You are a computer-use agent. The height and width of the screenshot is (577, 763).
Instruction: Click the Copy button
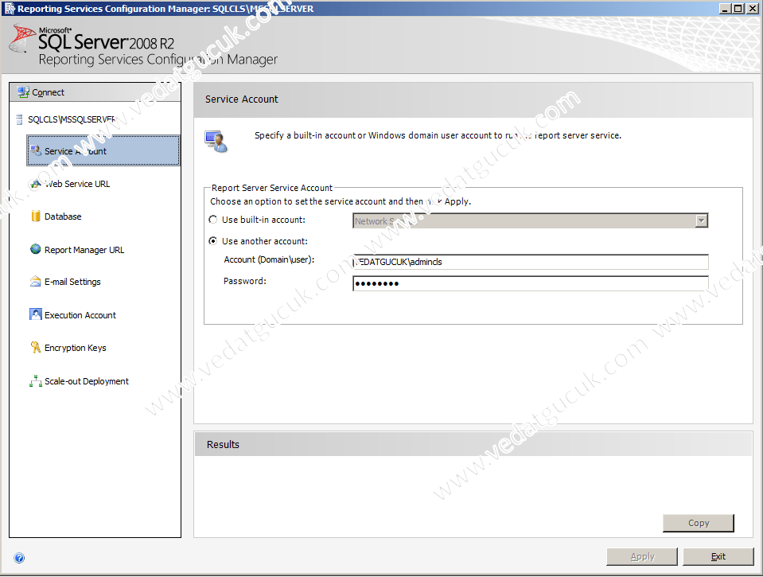[699, 523]
